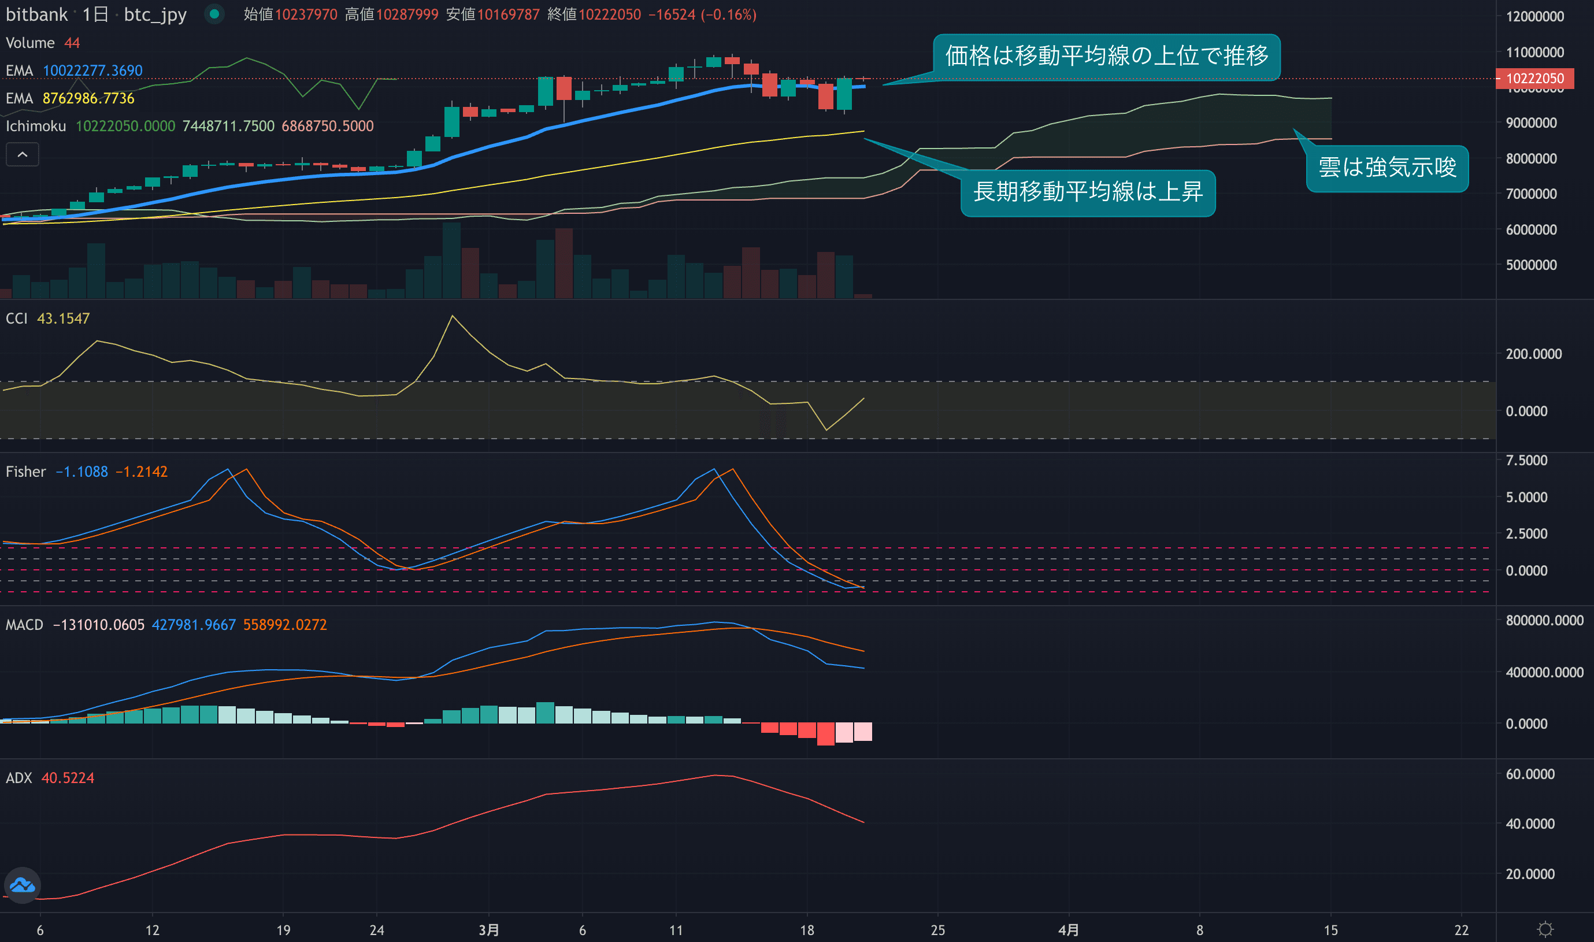
Task: Click the ADX indicator label
Action: point(19,778)
